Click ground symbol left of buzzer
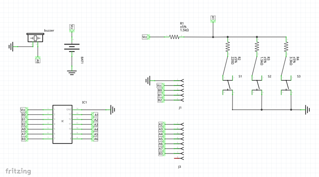 click(11, 47)
